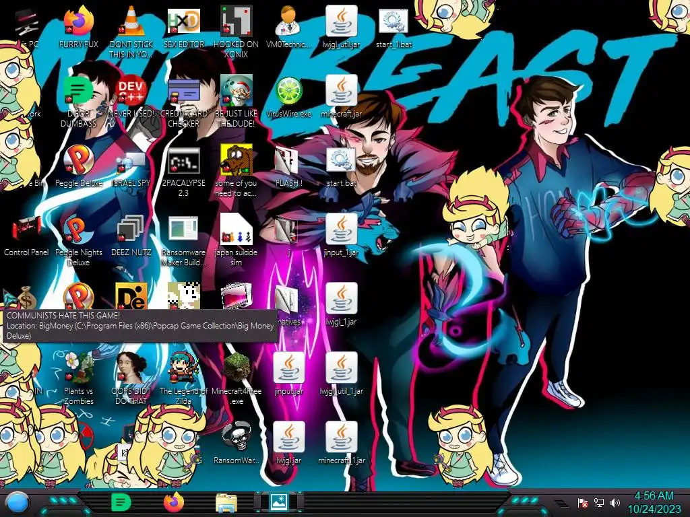
Task: Open the CREDIT CARD CHECKER icon
Action: (x=183, y=92)
